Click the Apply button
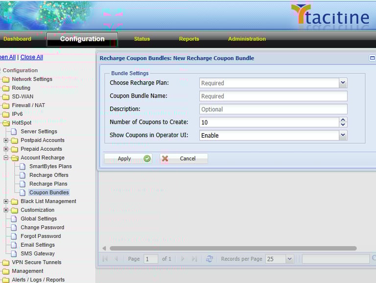Image resolution: width=376 pixels, height=283 pixels. tap(128, 159)
